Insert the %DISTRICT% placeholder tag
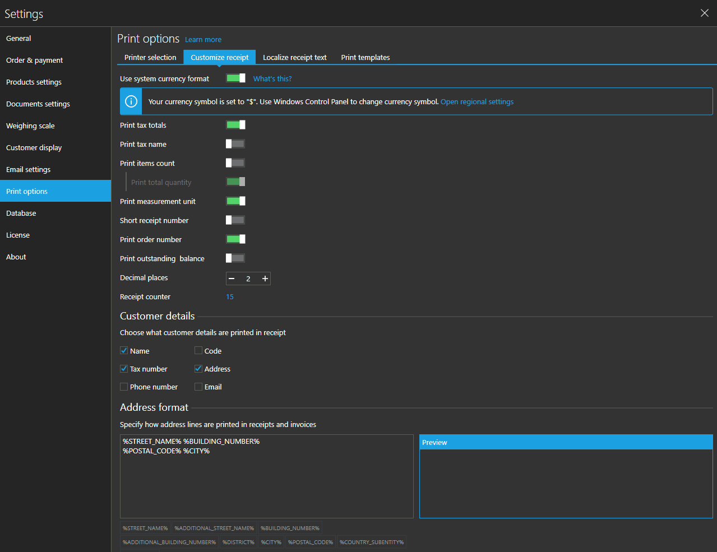This screenshot has height=552, width=717. click(x=238, y=542)
